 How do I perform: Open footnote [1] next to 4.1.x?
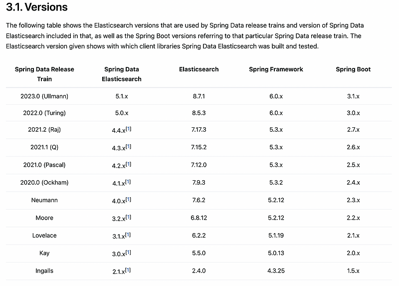click(x=128, y=182)
